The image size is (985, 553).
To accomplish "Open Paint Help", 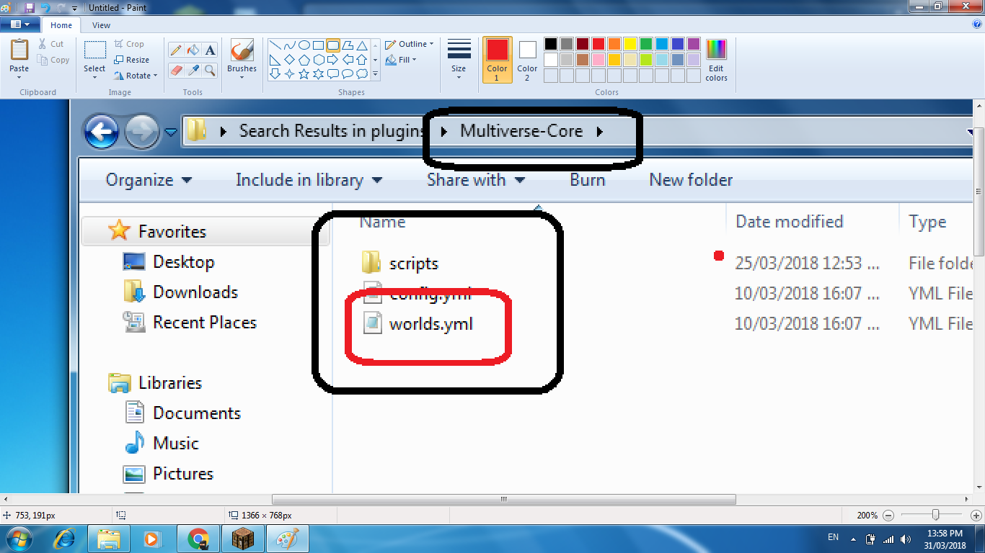I will [x=977, y=24].
